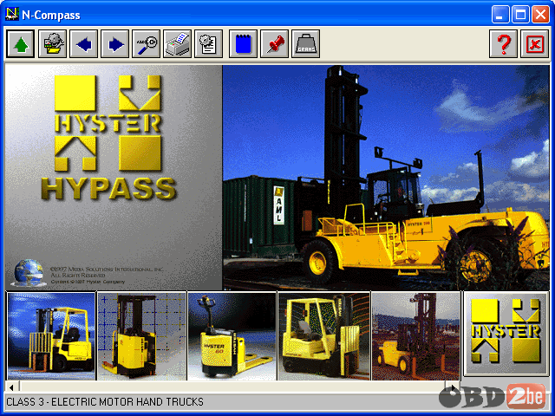Click the green up arrow toolbar icon
555x416 pixels.
(x=21, y=44)
